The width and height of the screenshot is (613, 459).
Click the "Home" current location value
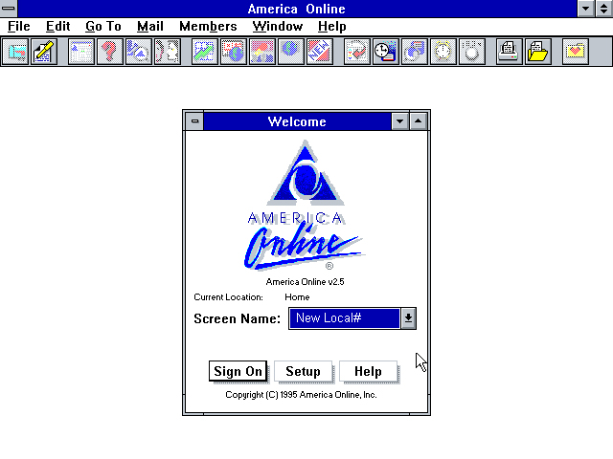point(297,297)
